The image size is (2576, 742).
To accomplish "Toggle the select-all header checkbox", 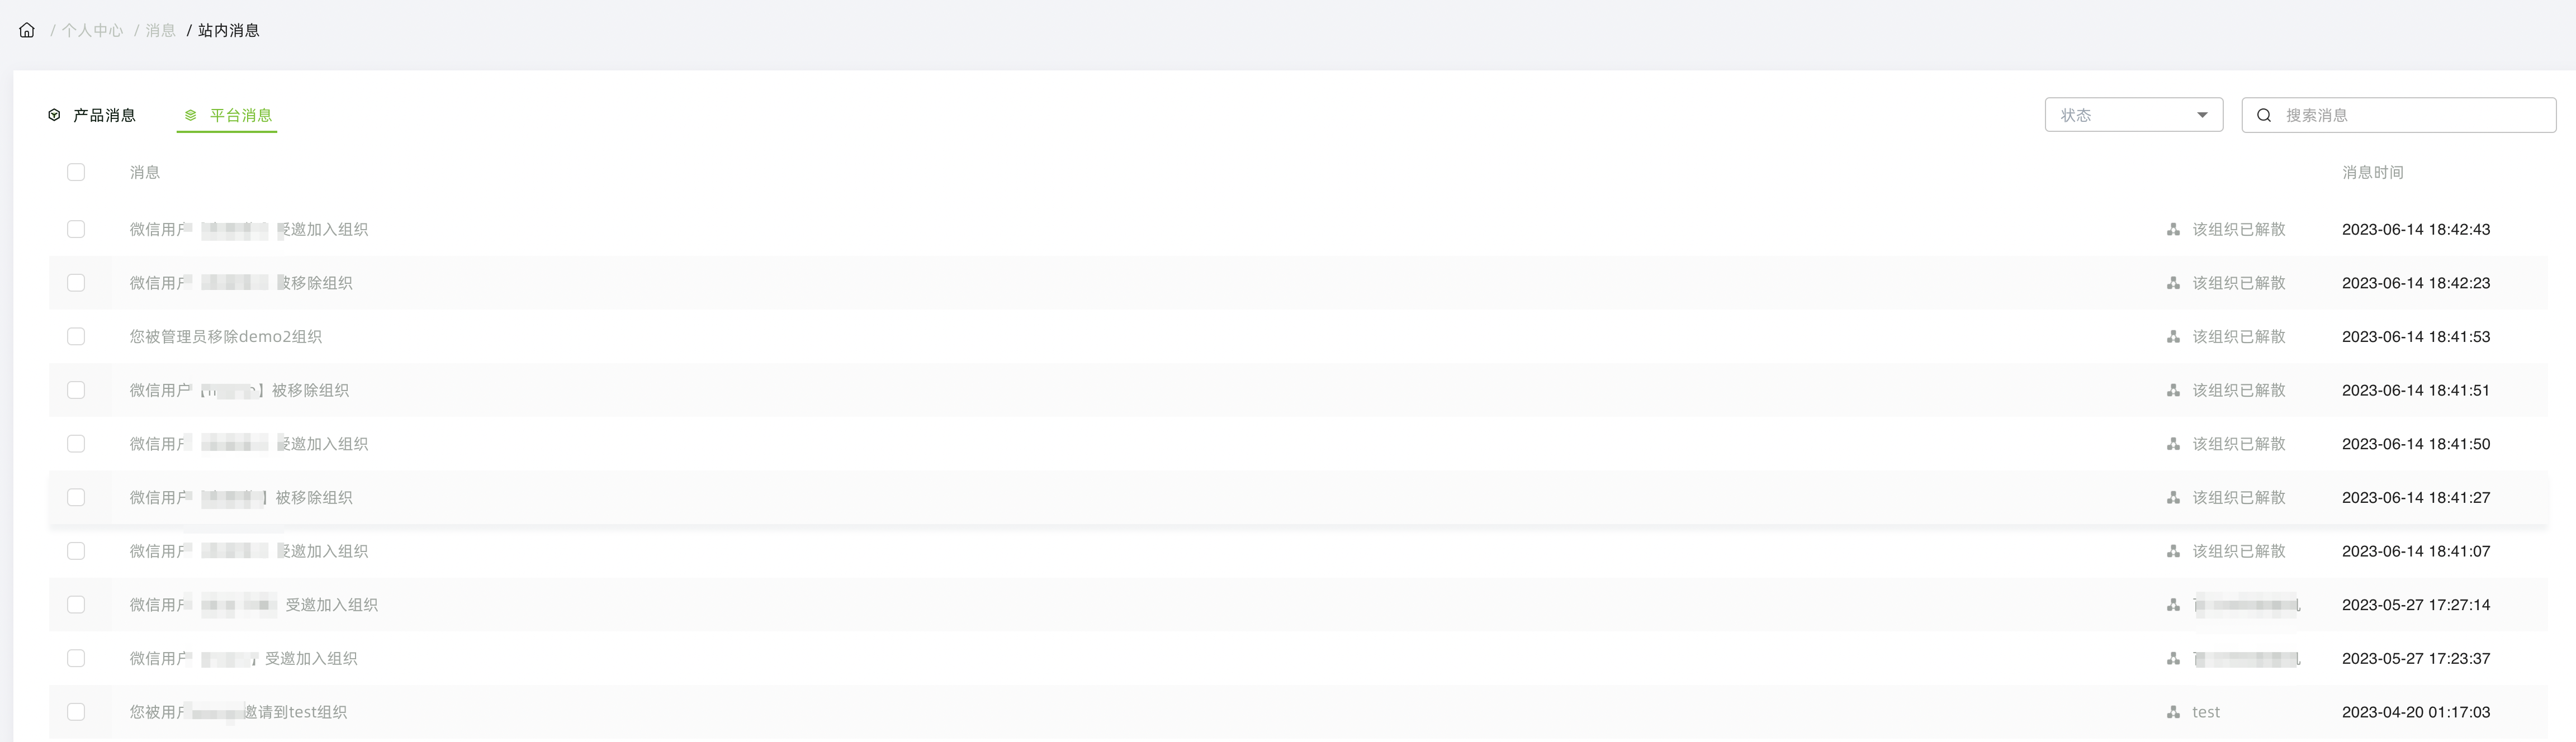I will pos(76,172).
